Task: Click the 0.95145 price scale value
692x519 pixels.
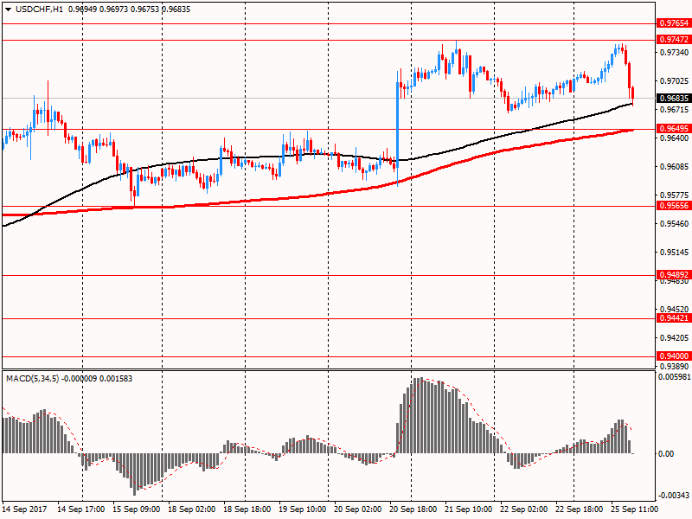Action: pyautogui.click(x=674, y=253)
